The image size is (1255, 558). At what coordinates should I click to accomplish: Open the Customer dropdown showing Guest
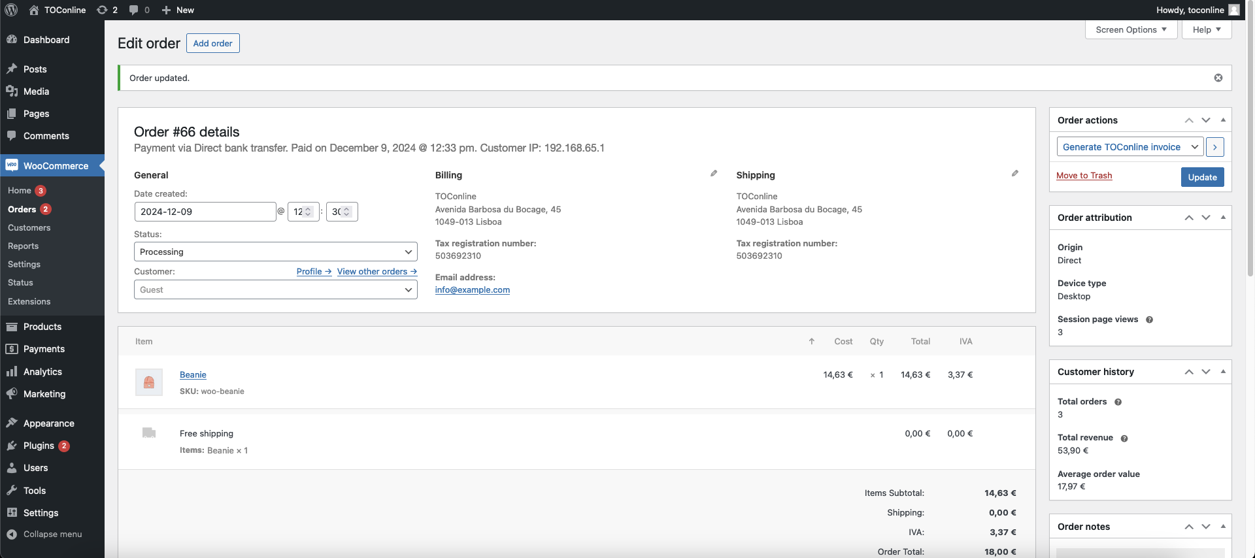tap(276, 289)
